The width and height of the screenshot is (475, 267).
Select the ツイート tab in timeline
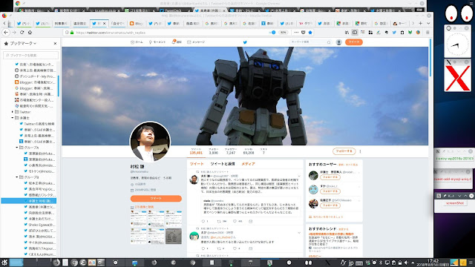coord(197,164)
